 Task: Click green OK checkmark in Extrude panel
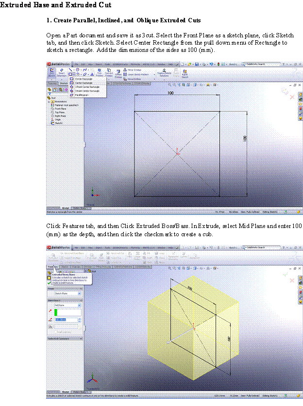point(49,283)
